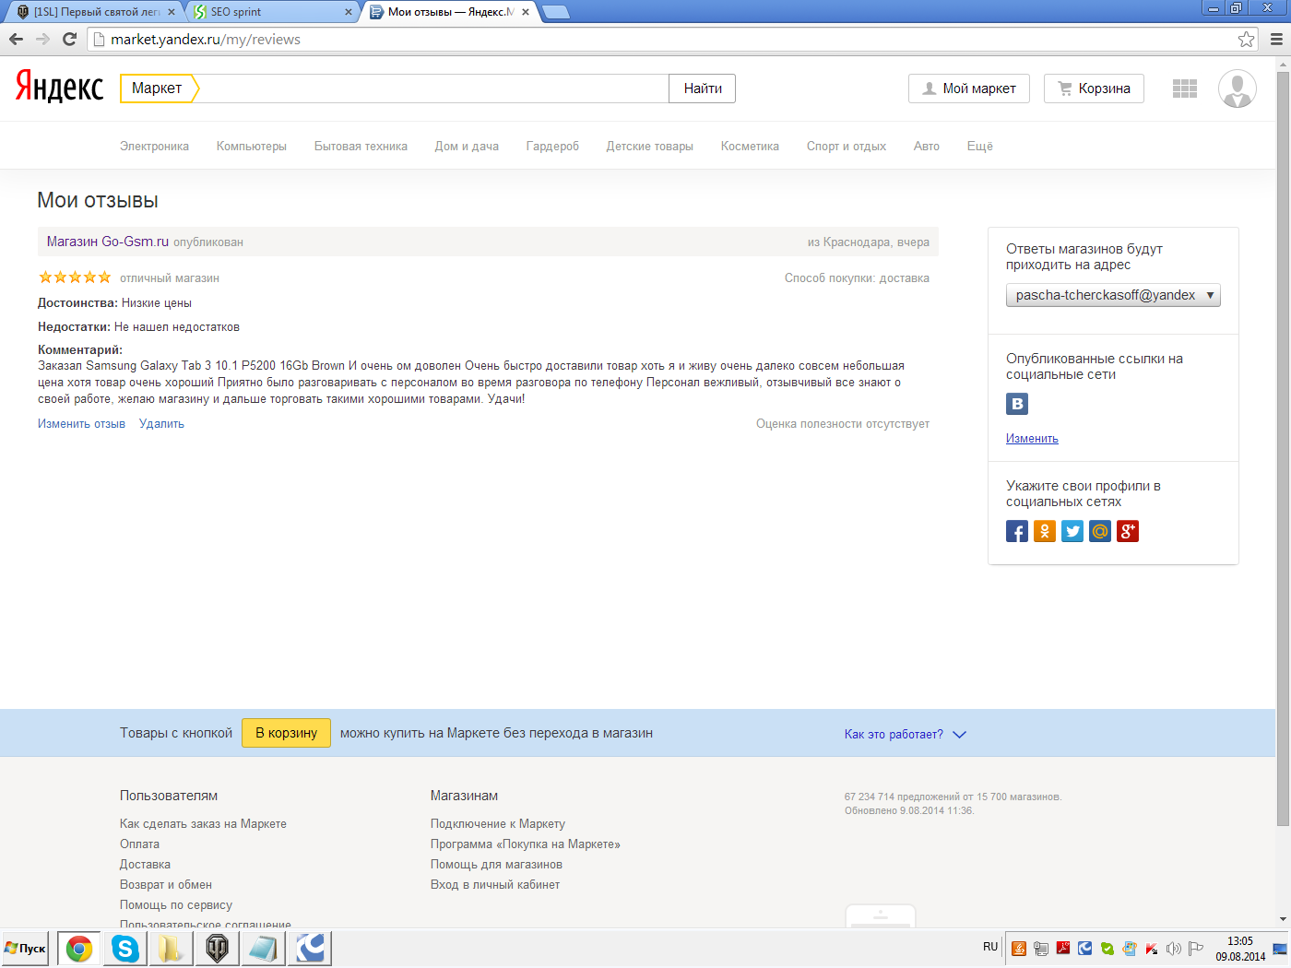Close the SEO sprint tab
1291x968 pixels.
348,12
